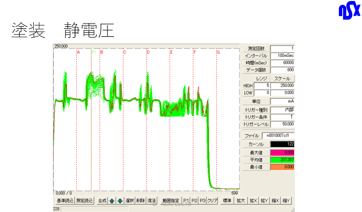Click section marker A on the chart

(78, 52)
